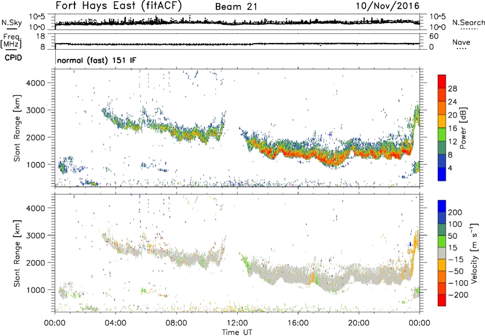Click the '20:00' time axis tick label

tap(358, 323)
